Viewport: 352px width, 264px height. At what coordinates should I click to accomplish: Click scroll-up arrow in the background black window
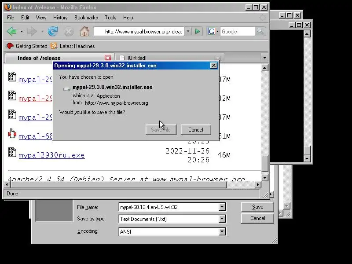point(307,34)
